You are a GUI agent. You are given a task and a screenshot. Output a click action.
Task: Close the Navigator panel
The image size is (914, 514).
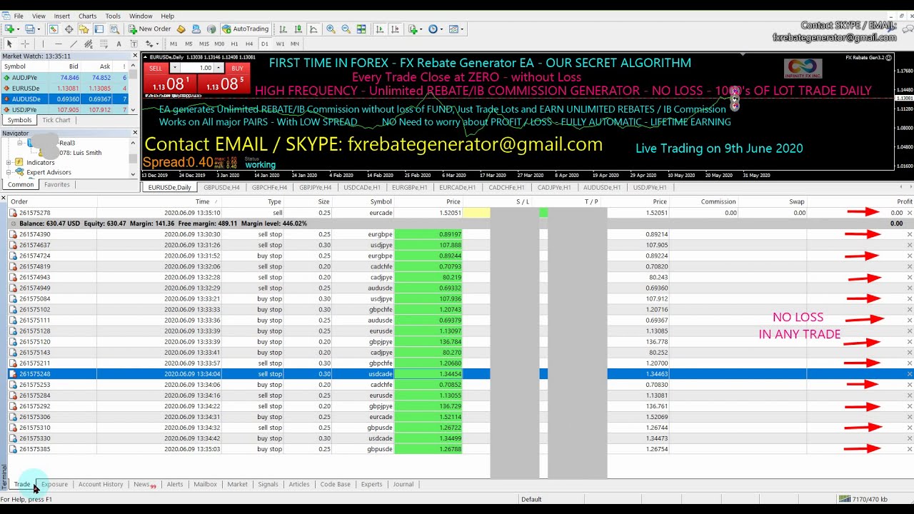(135, 133)
